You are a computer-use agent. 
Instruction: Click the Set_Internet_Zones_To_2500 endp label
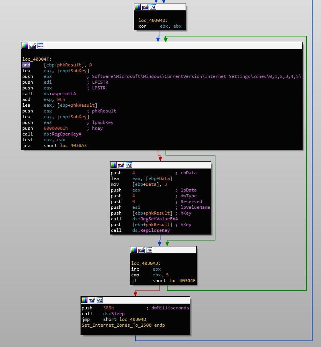pyautogui.click(x=123, y=325)
